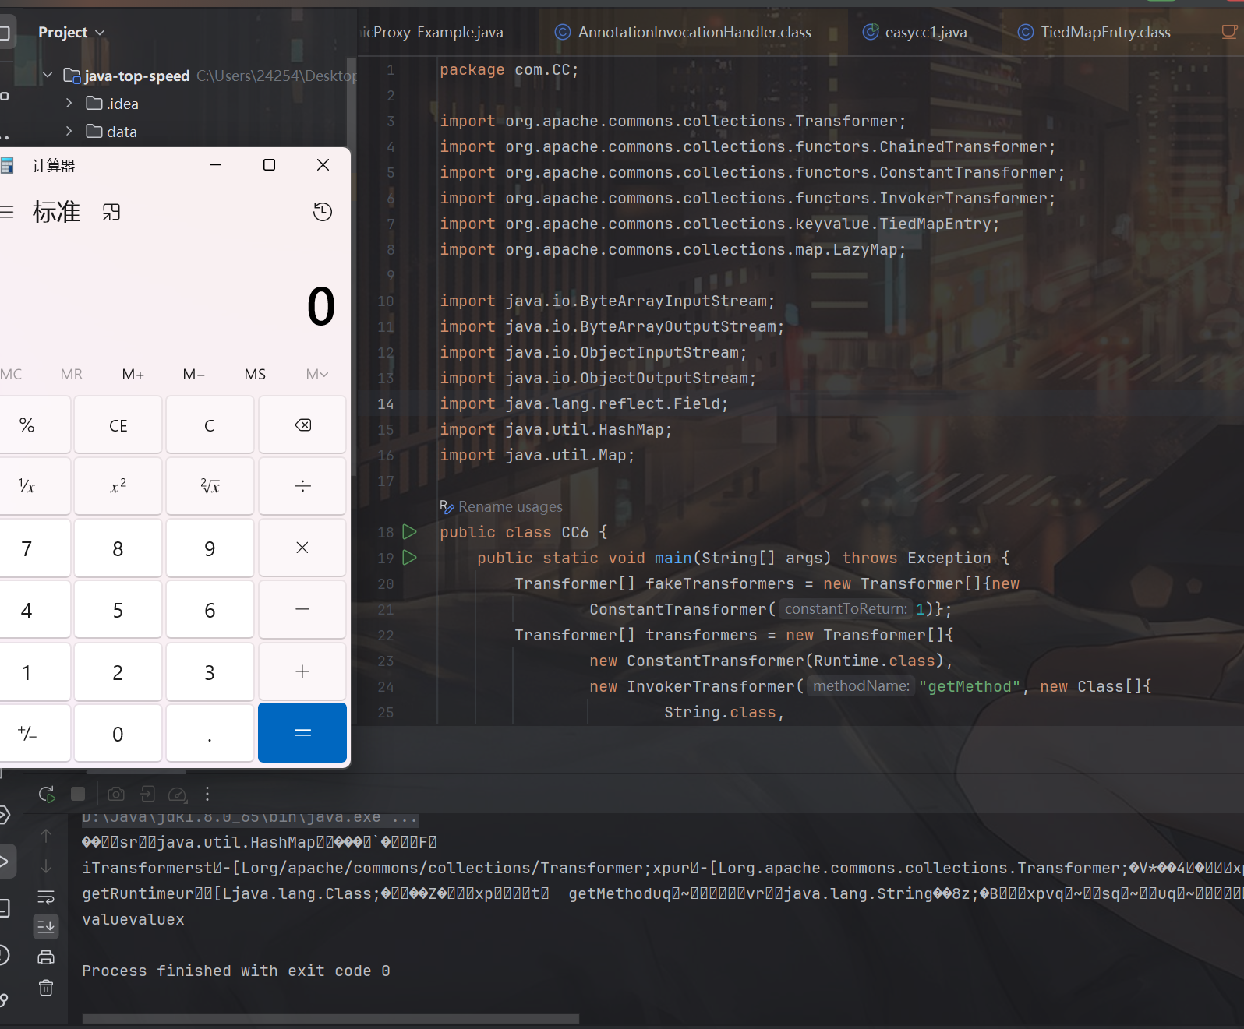Click the Rename usages hint link
1244x1029 pixels.
(x=510, y=507)
